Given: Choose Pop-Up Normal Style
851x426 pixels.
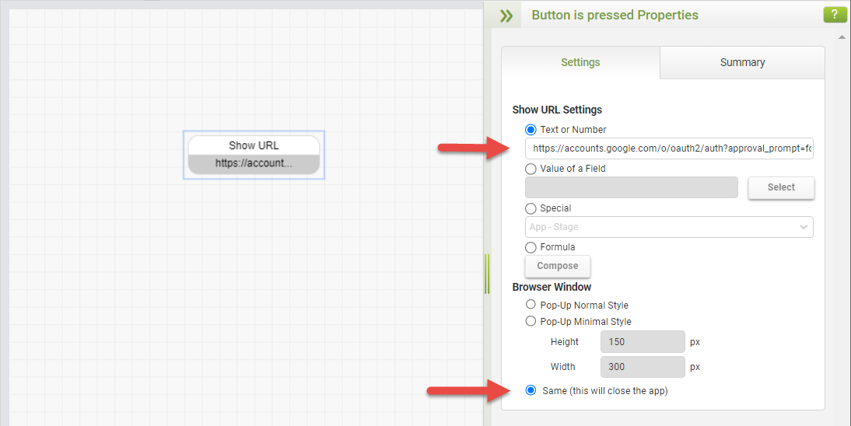Looking at the screenshot, I should point(531,305).
